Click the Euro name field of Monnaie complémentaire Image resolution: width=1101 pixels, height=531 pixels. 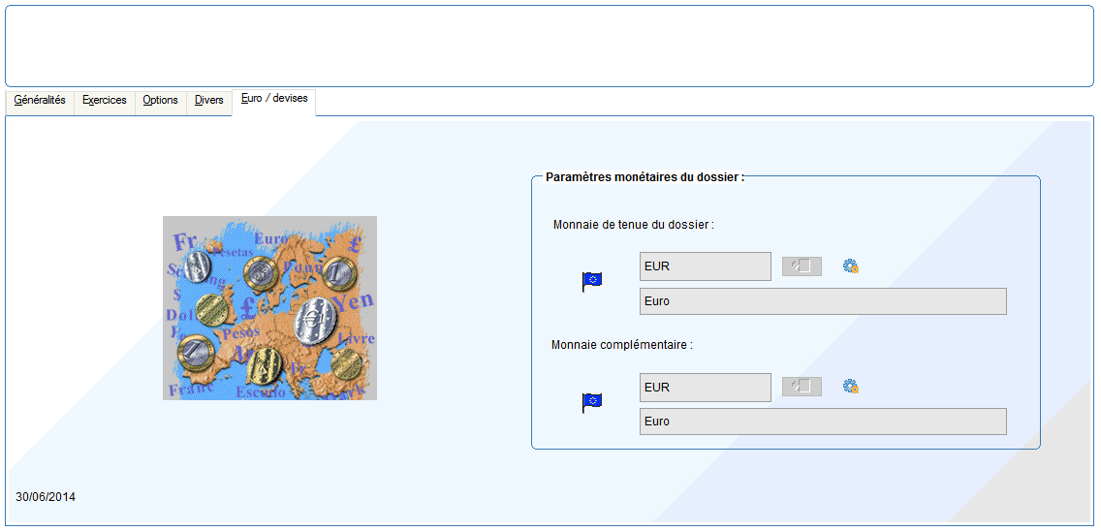coord(823,422)
